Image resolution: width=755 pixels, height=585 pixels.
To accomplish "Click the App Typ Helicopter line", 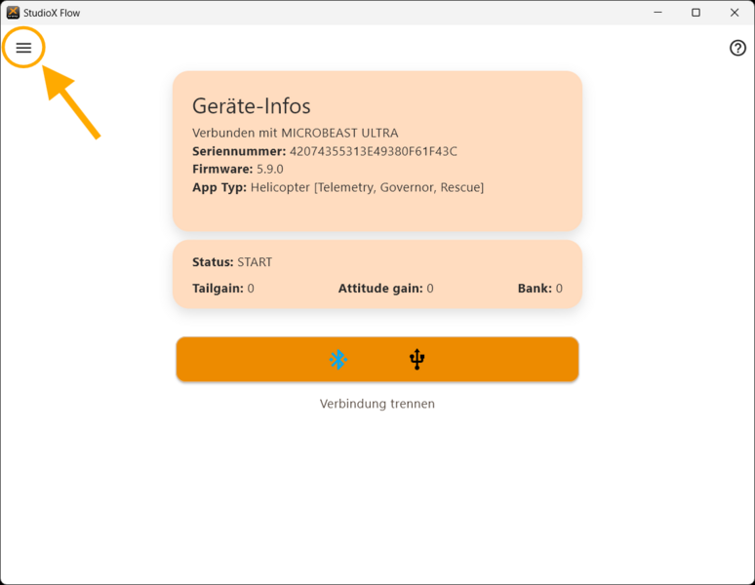I will point(338,187).
